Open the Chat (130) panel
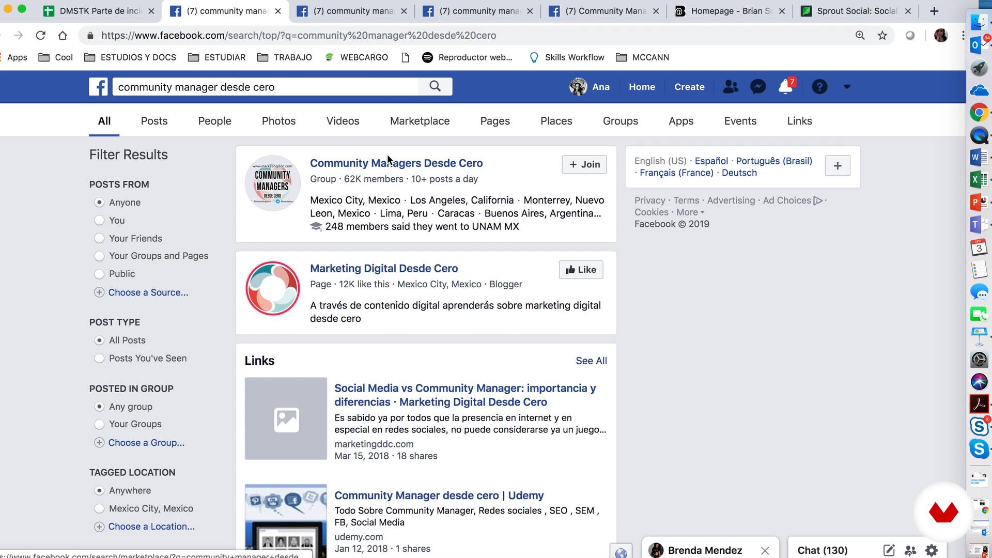Image resolution: width=992 pixels, height=558 pixels. coord(822,550)
